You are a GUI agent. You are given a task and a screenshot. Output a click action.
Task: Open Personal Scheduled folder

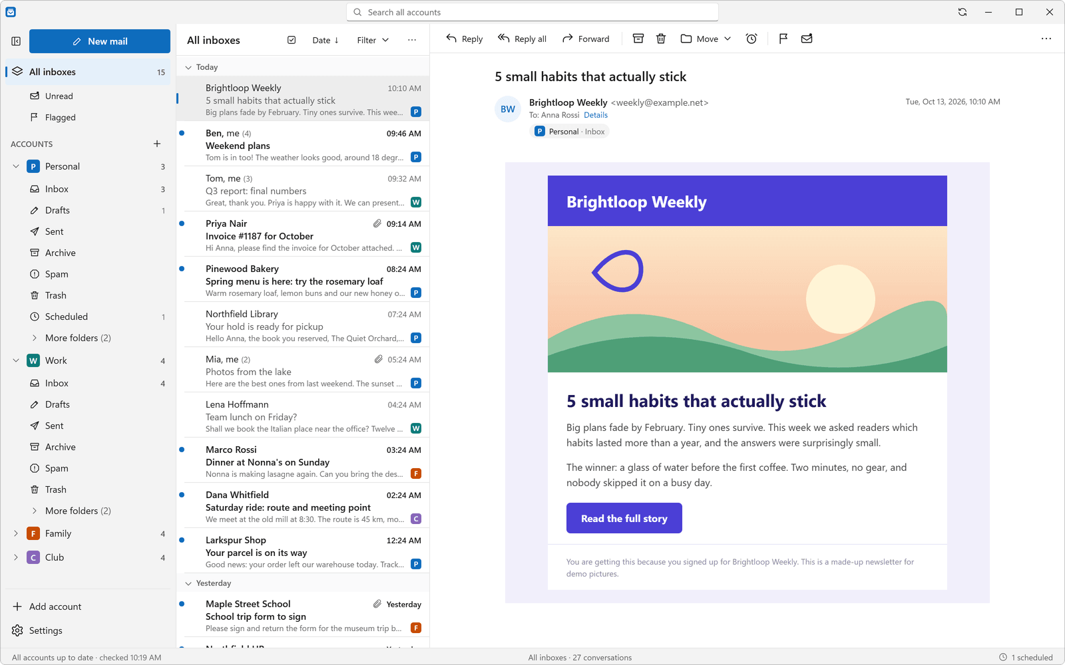coord(88,317)
